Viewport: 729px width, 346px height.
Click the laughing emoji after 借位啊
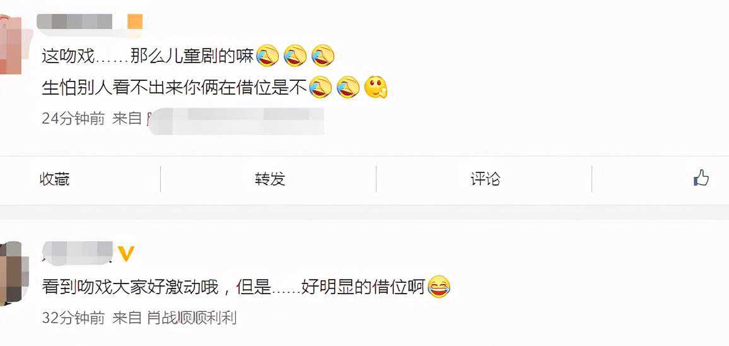(x=439, y=287)
